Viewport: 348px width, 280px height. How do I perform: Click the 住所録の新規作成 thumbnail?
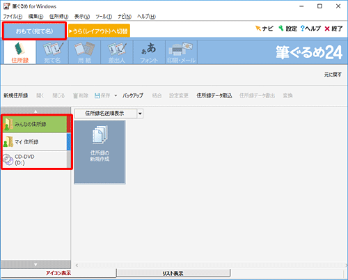pyautogui.click(x=100, y=152)
